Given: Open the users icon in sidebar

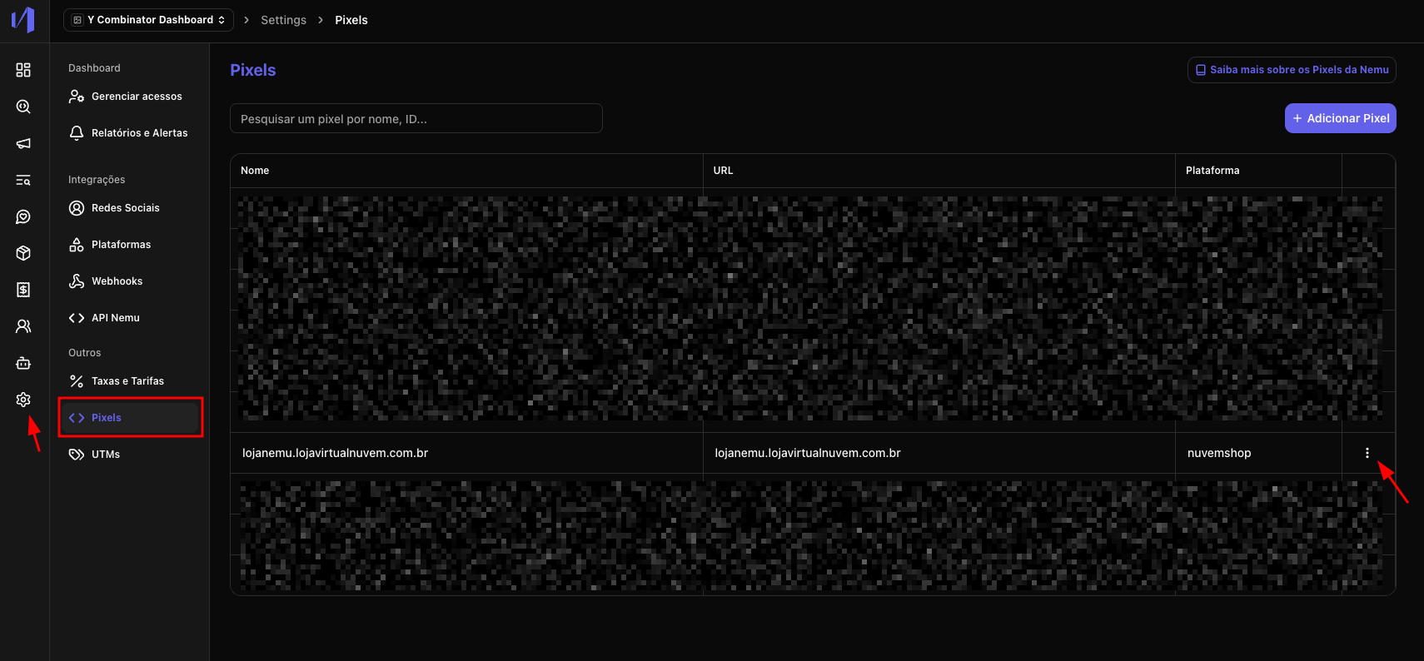Looking at the screenshot, I should tap(23, 326).
